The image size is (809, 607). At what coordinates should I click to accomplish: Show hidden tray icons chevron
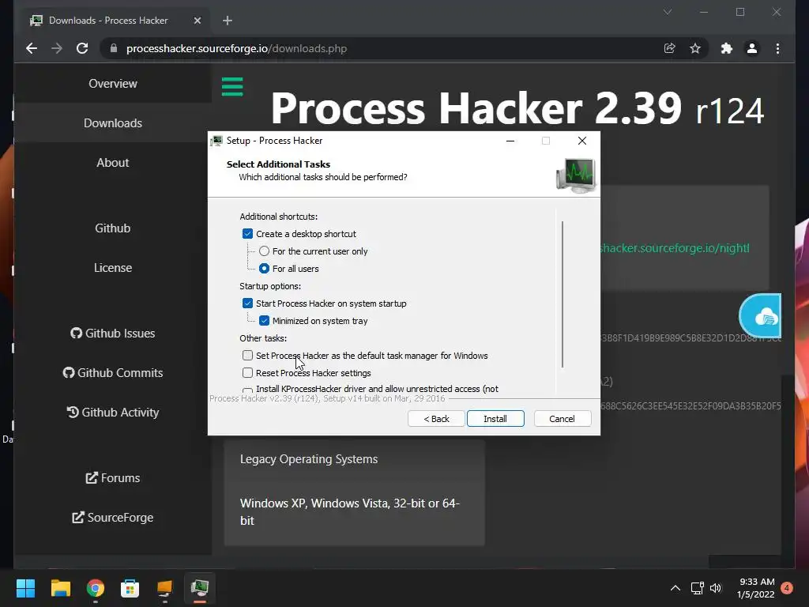coord(675,588)
